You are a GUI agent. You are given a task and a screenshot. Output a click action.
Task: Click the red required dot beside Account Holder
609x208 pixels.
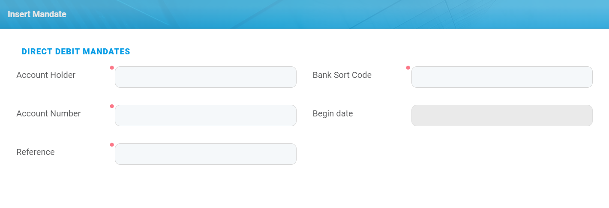coord(112,68)
